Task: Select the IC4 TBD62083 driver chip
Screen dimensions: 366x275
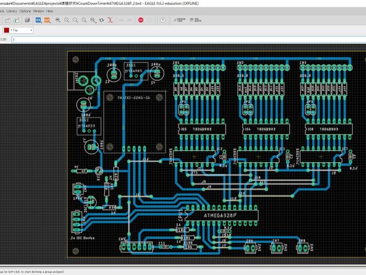Action: (266, 129)
